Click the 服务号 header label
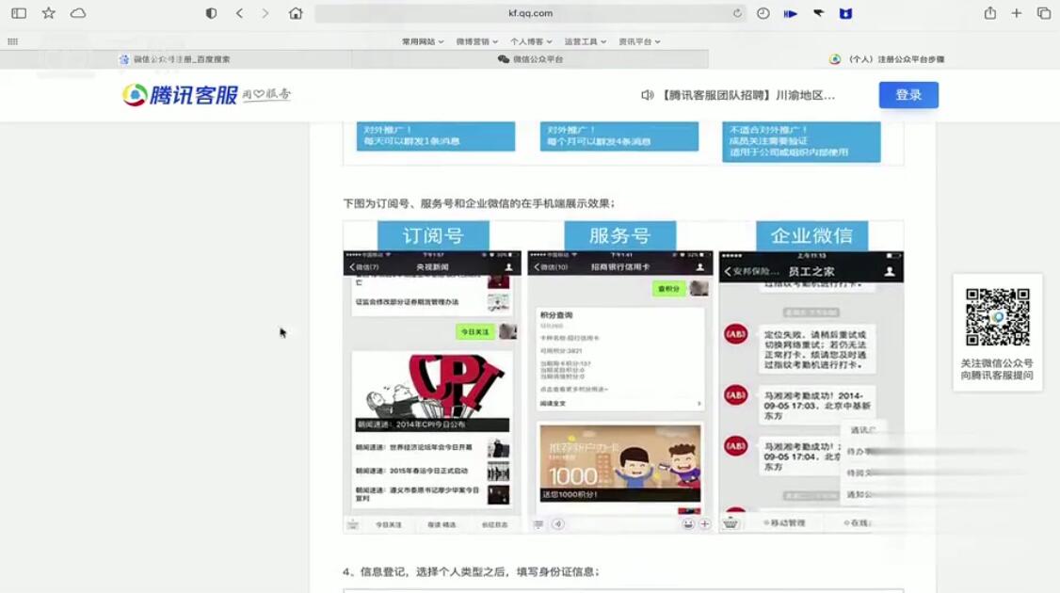This screenshot has height=593, width=1060. [x=620, y=235]
